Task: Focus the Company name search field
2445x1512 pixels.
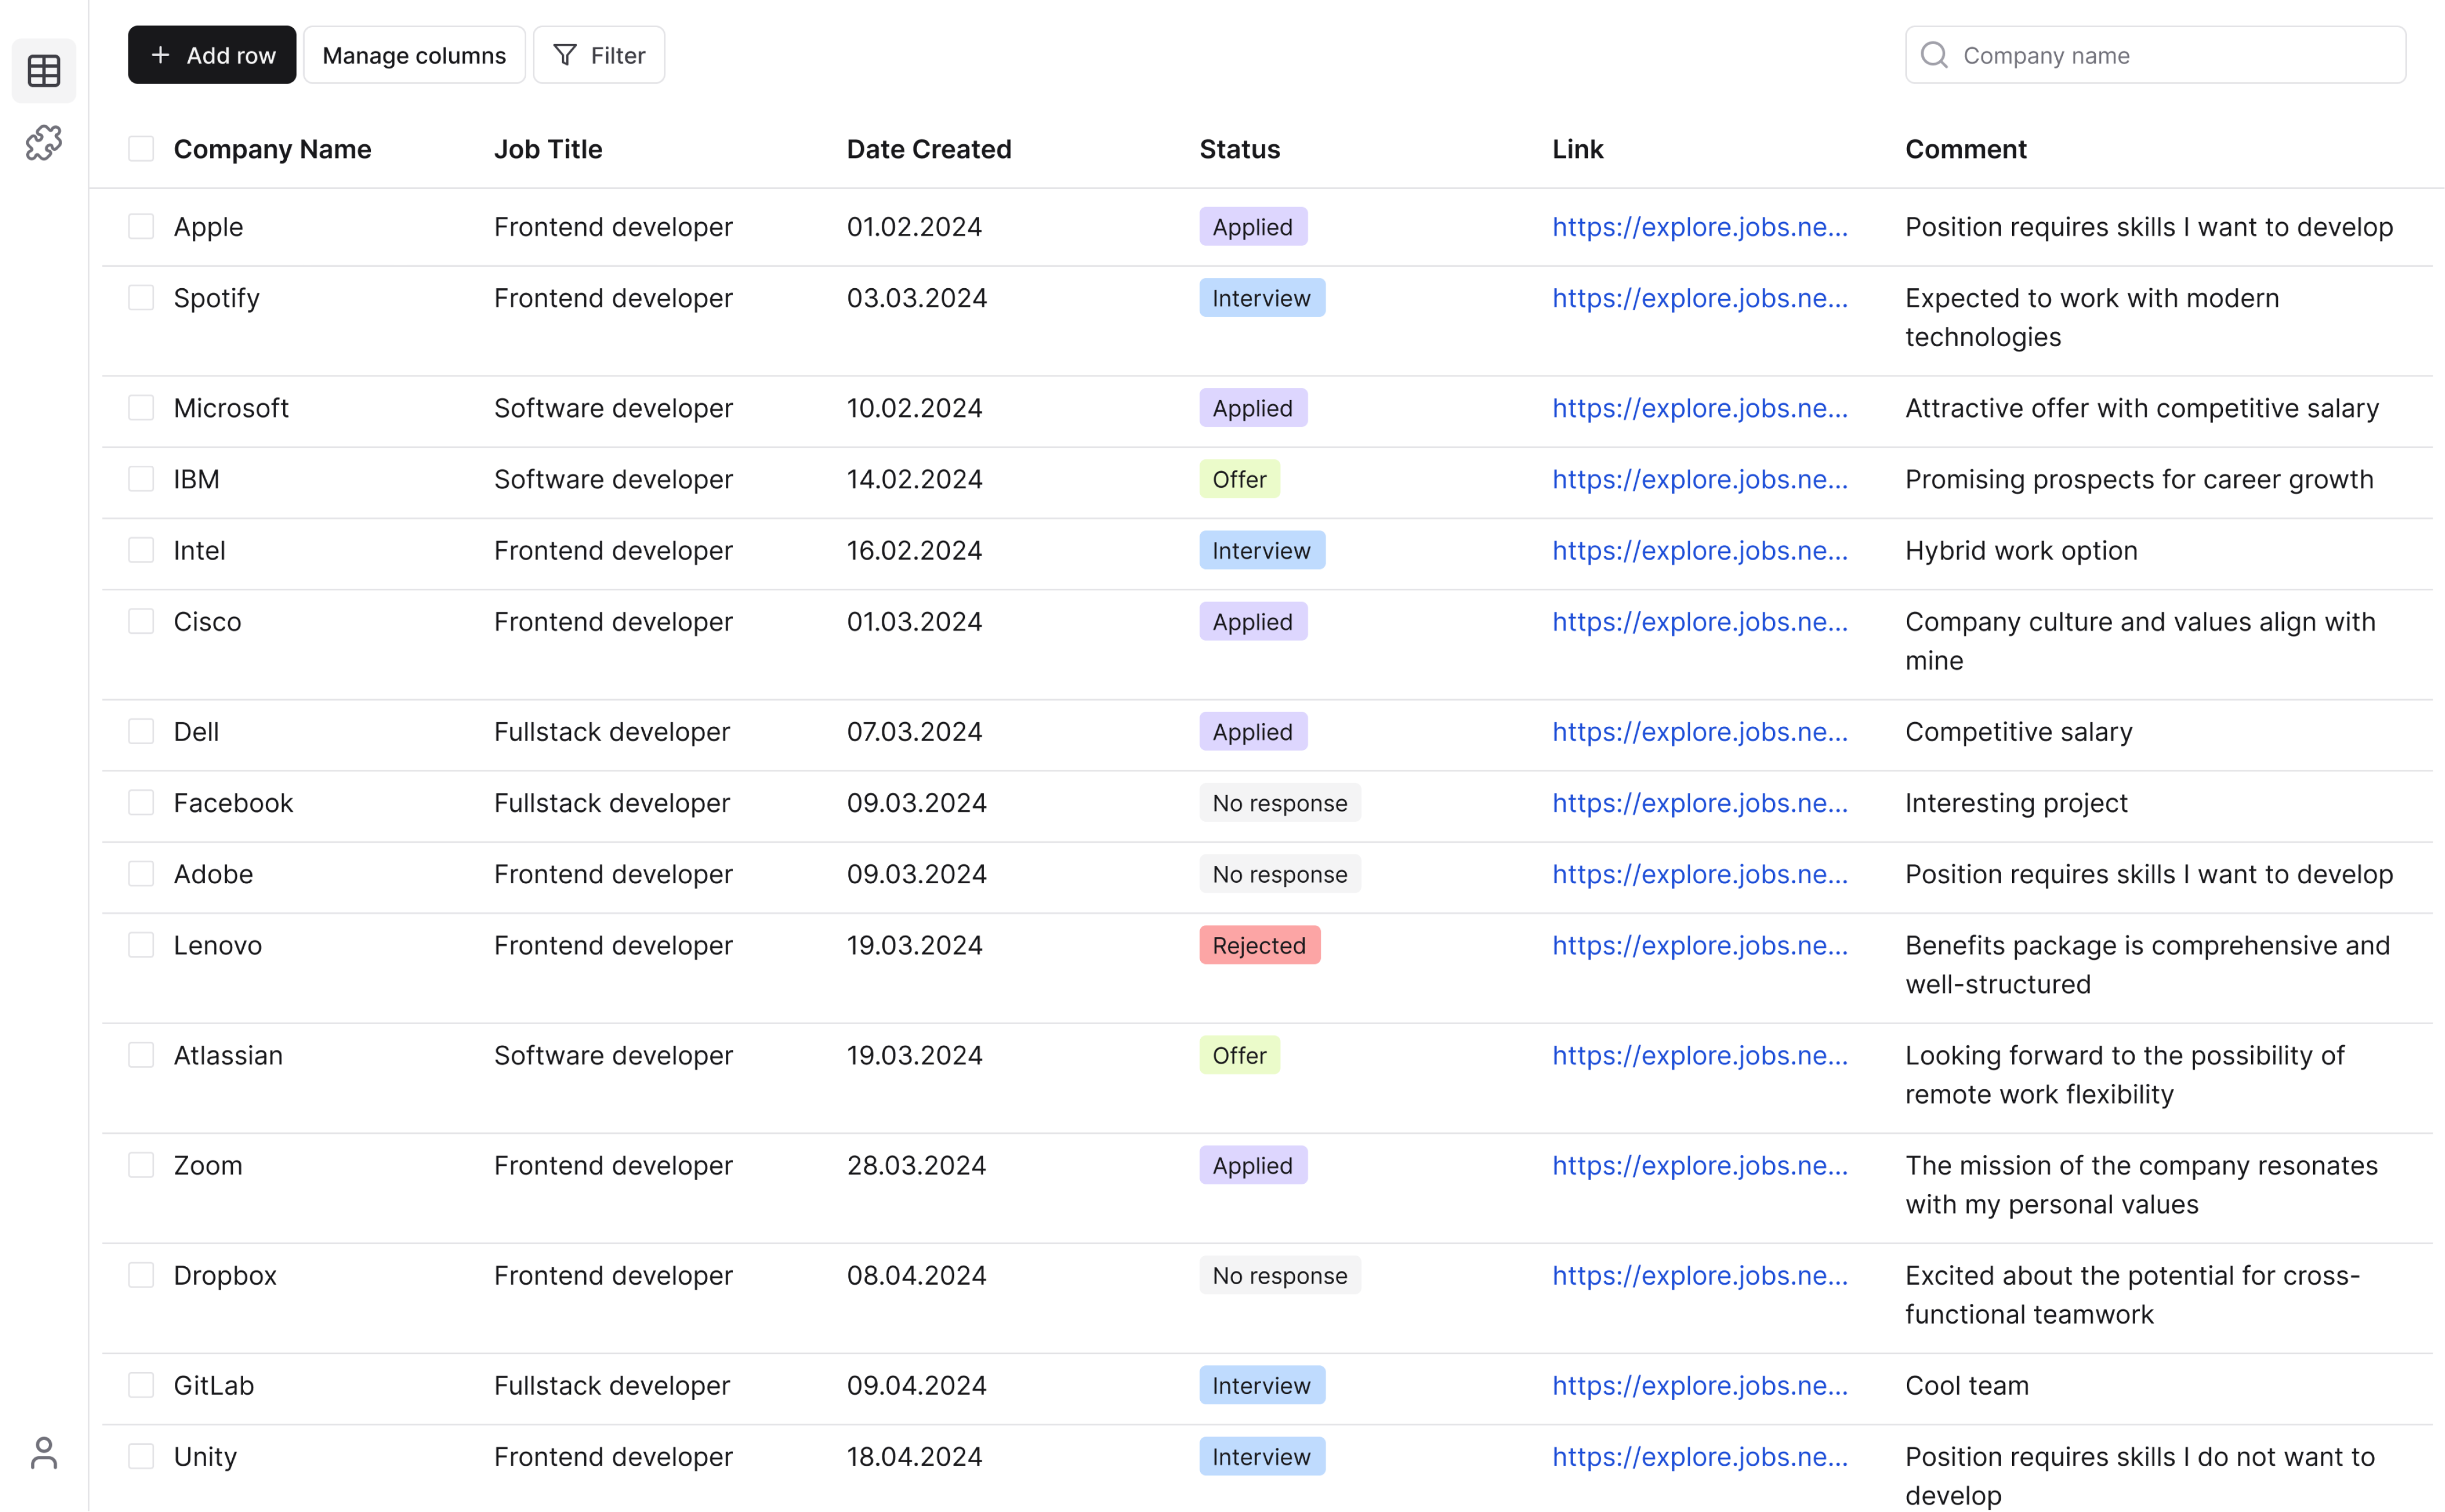Action: pos(2155,55)
